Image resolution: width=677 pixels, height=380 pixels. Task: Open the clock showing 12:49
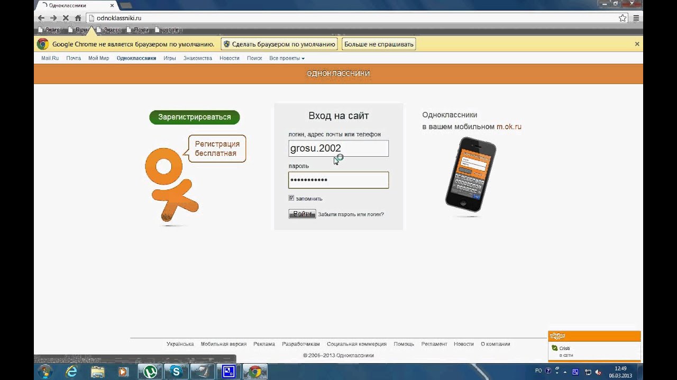pos(620,372)
